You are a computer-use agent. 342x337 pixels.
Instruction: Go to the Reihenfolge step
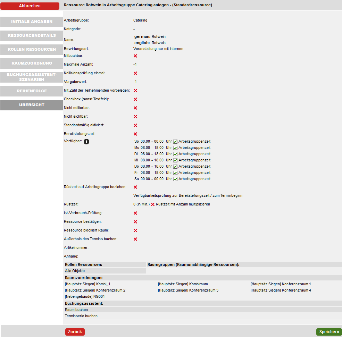(x=32, y=91)
